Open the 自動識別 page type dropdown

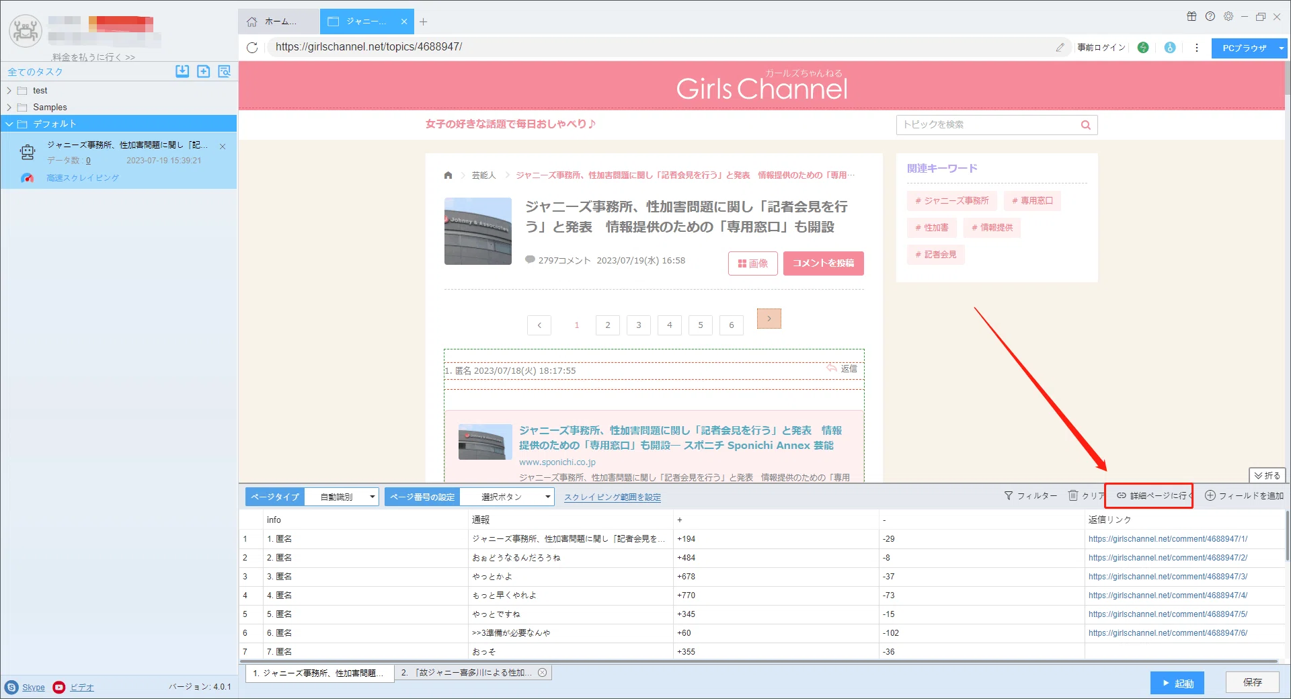pos(342,497)
